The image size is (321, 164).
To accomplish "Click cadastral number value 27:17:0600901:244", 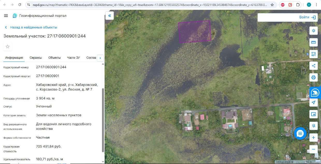I will [x=51, y=67].
